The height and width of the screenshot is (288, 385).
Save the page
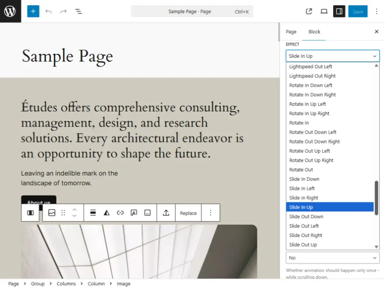click(358, 11)
